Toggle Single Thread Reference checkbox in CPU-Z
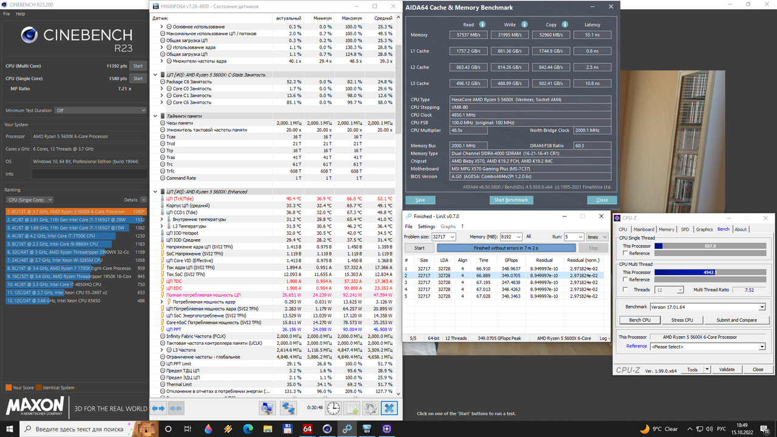Image resolution: width=777 pixels, height=437 pixels. [626, 252]
